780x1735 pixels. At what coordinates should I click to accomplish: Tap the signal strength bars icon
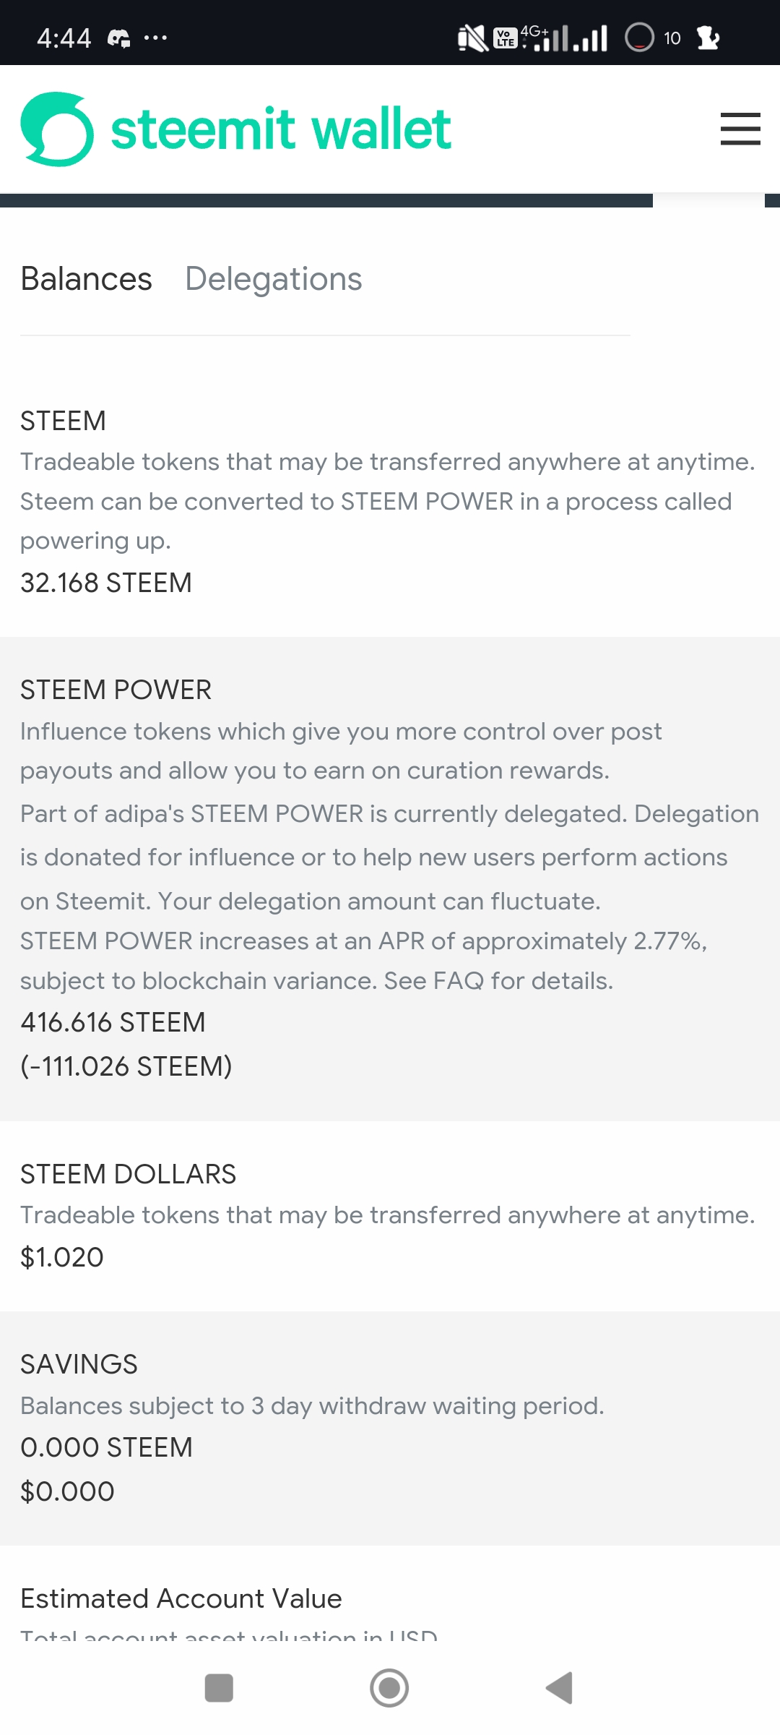click(x=571, y=38)
